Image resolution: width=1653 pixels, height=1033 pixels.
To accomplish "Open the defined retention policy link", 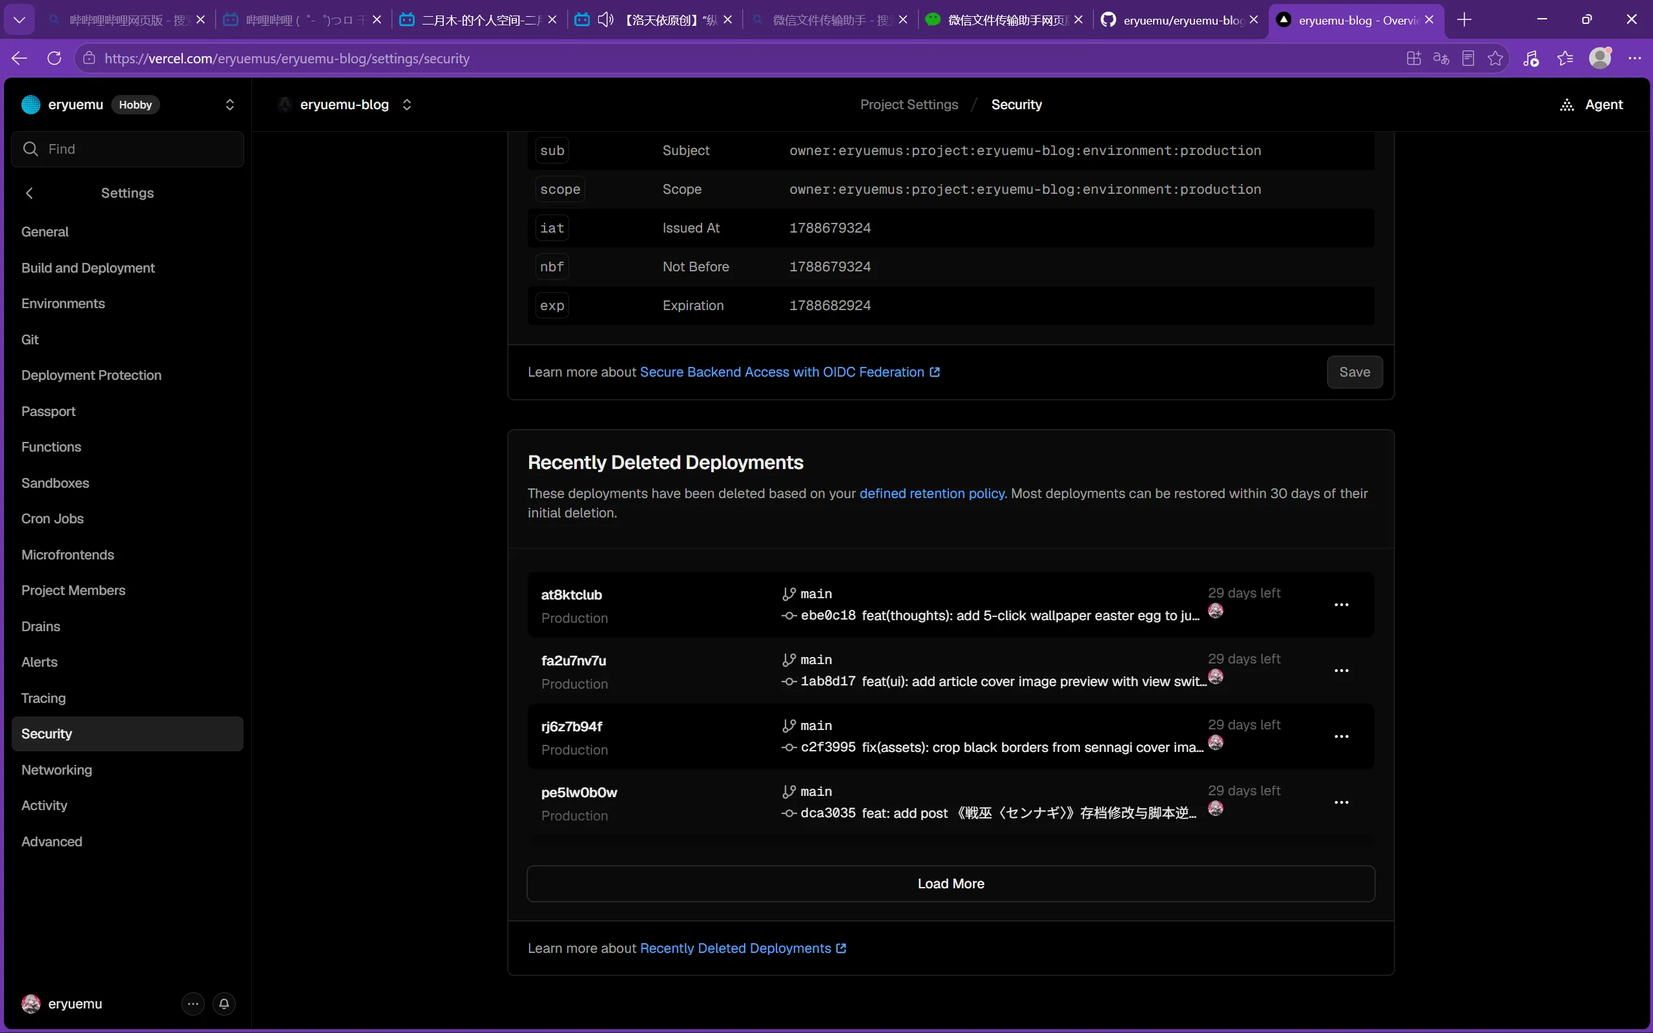I will click(931, 494).
